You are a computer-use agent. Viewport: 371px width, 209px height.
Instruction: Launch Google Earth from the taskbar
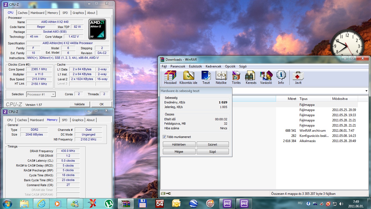193,204
